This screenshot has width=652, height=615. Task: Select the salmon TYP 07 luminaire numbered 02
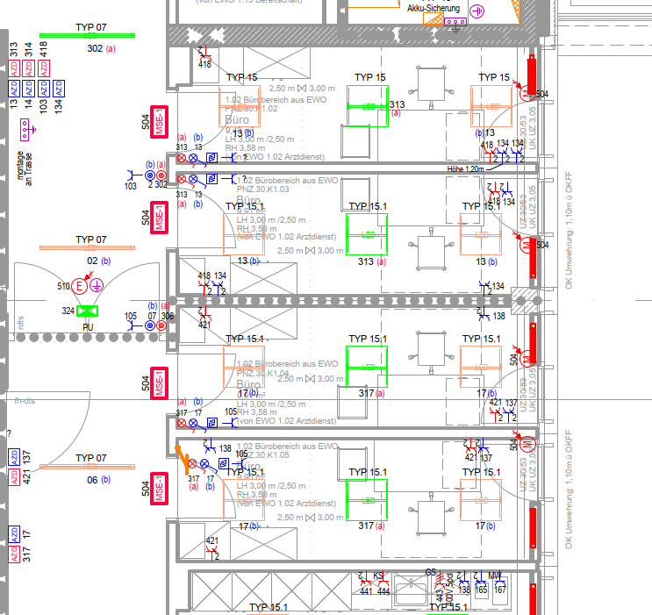click(88, 247)
